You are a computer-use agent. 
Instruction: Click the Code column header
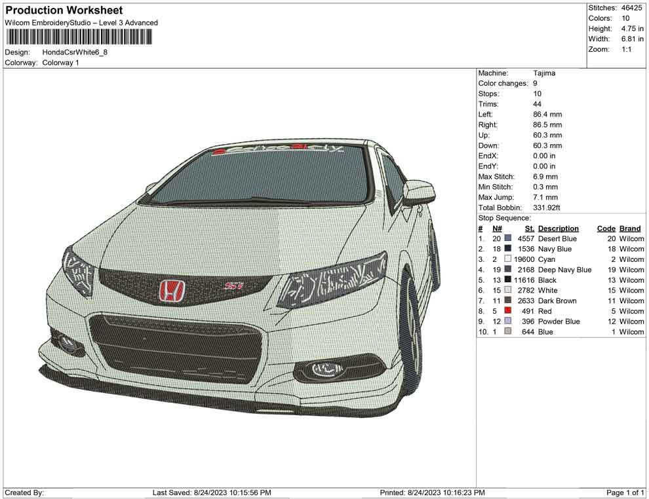point(606,229)
